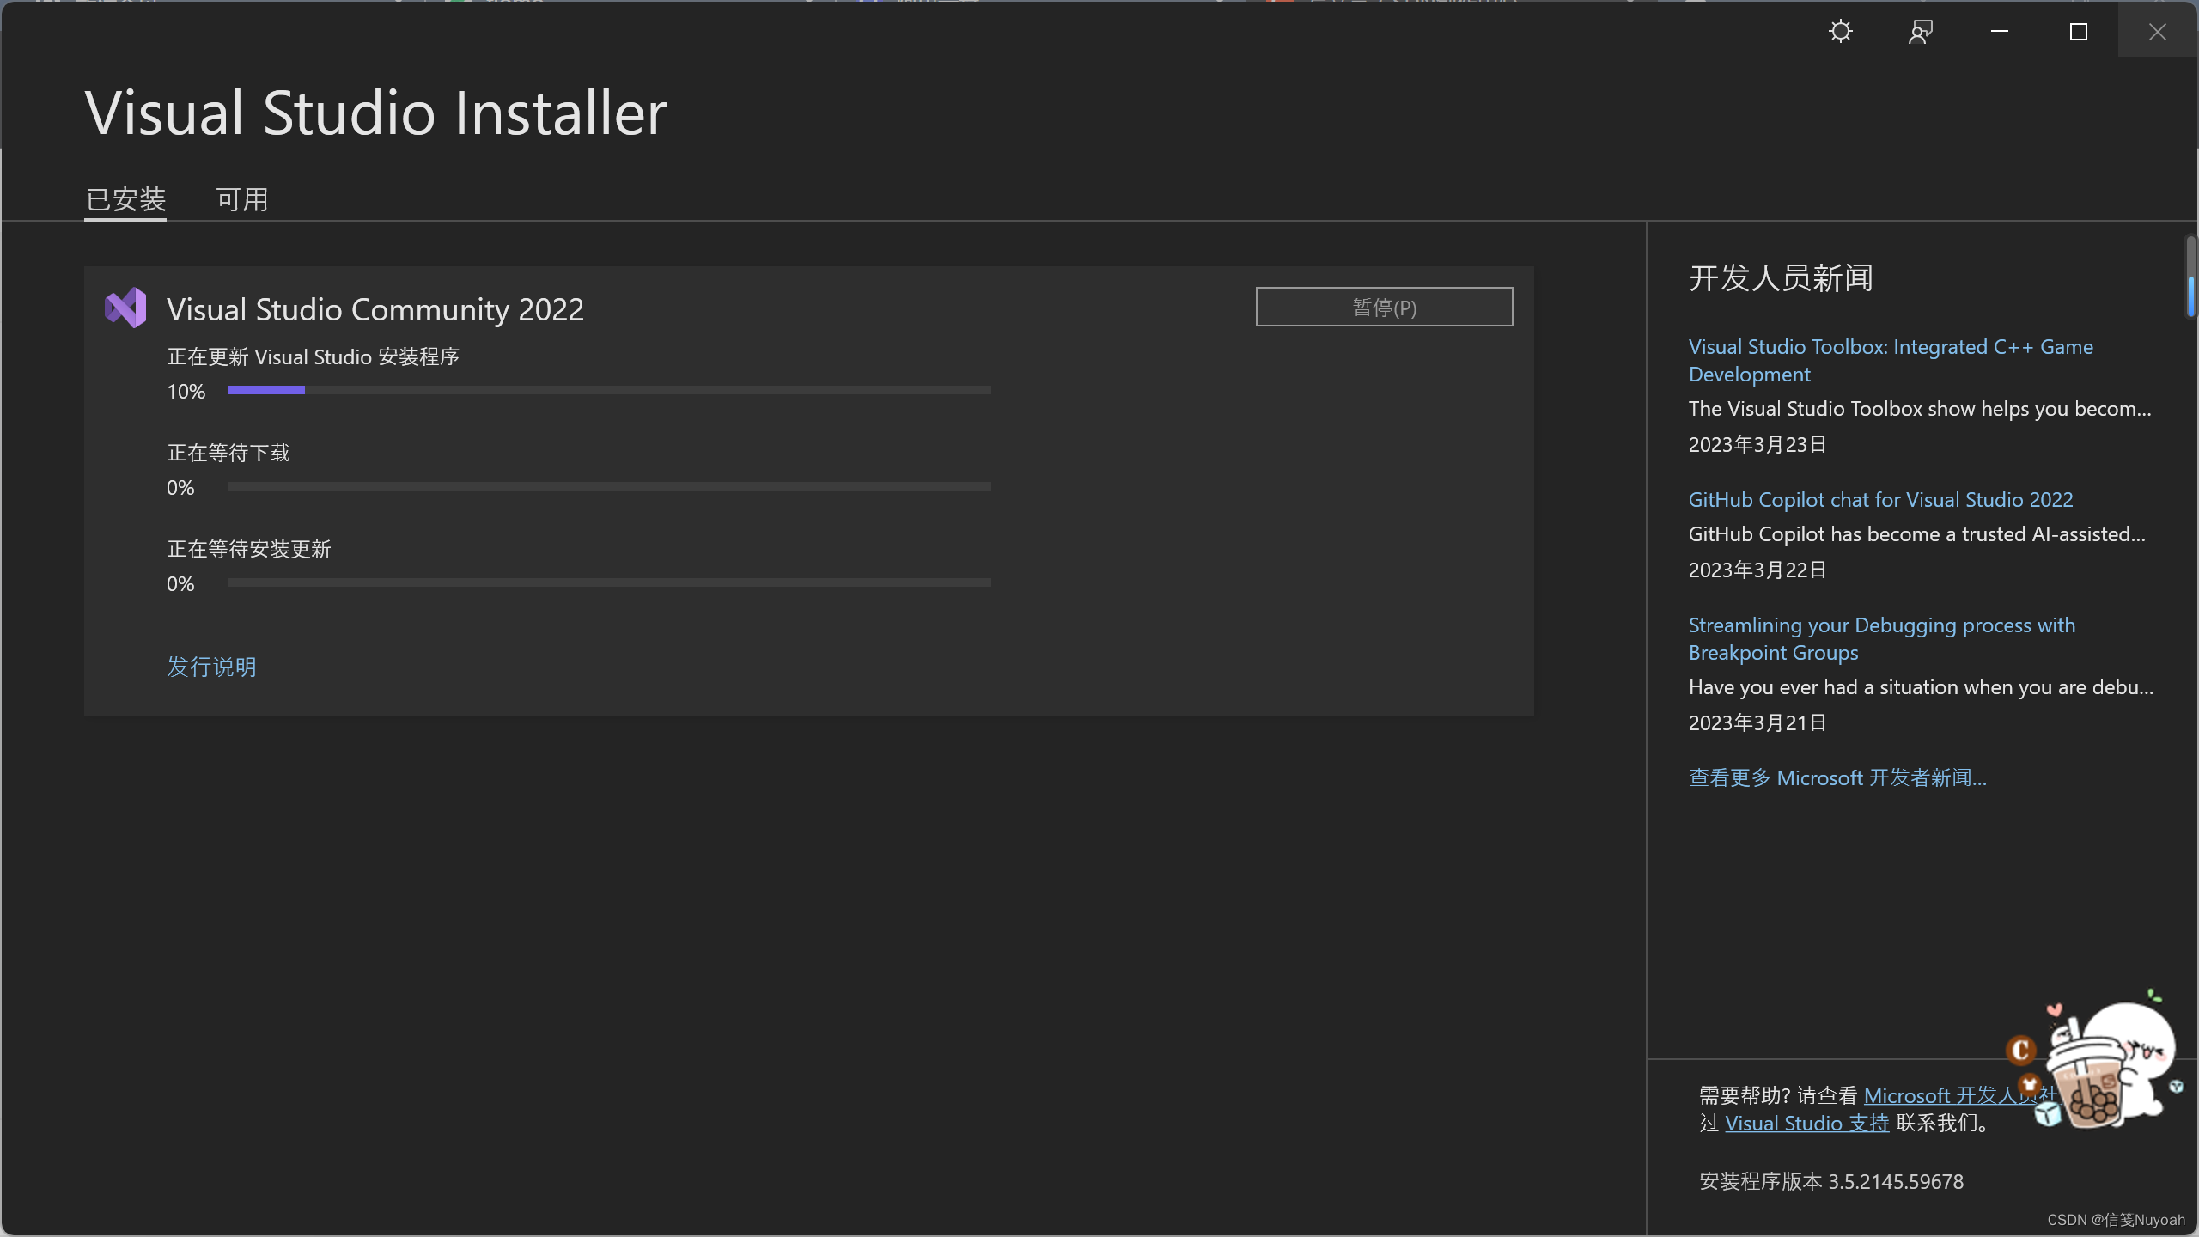Open the send feedback icon
The height and width of the screenshot is (1237, 2199).
tap(1920, 33)
